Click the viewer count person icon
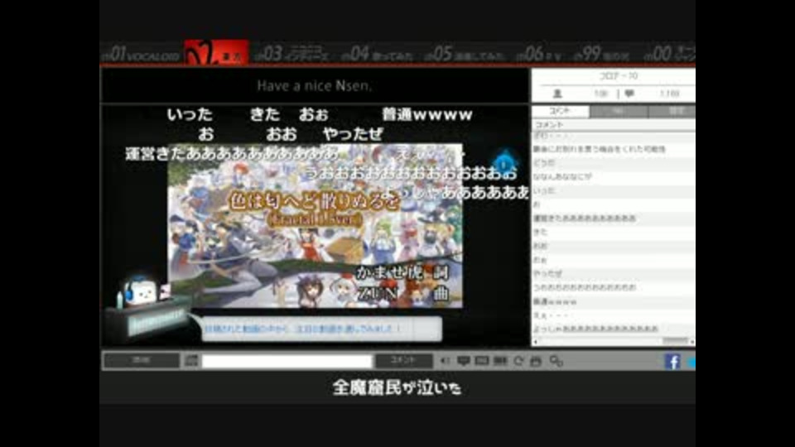 pyautogui.click(x=557, y=94)
